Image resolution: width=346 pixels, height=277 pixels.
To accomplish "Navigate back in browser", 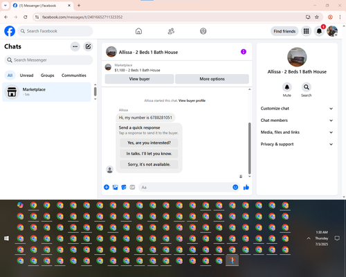I will pos(6,17).
